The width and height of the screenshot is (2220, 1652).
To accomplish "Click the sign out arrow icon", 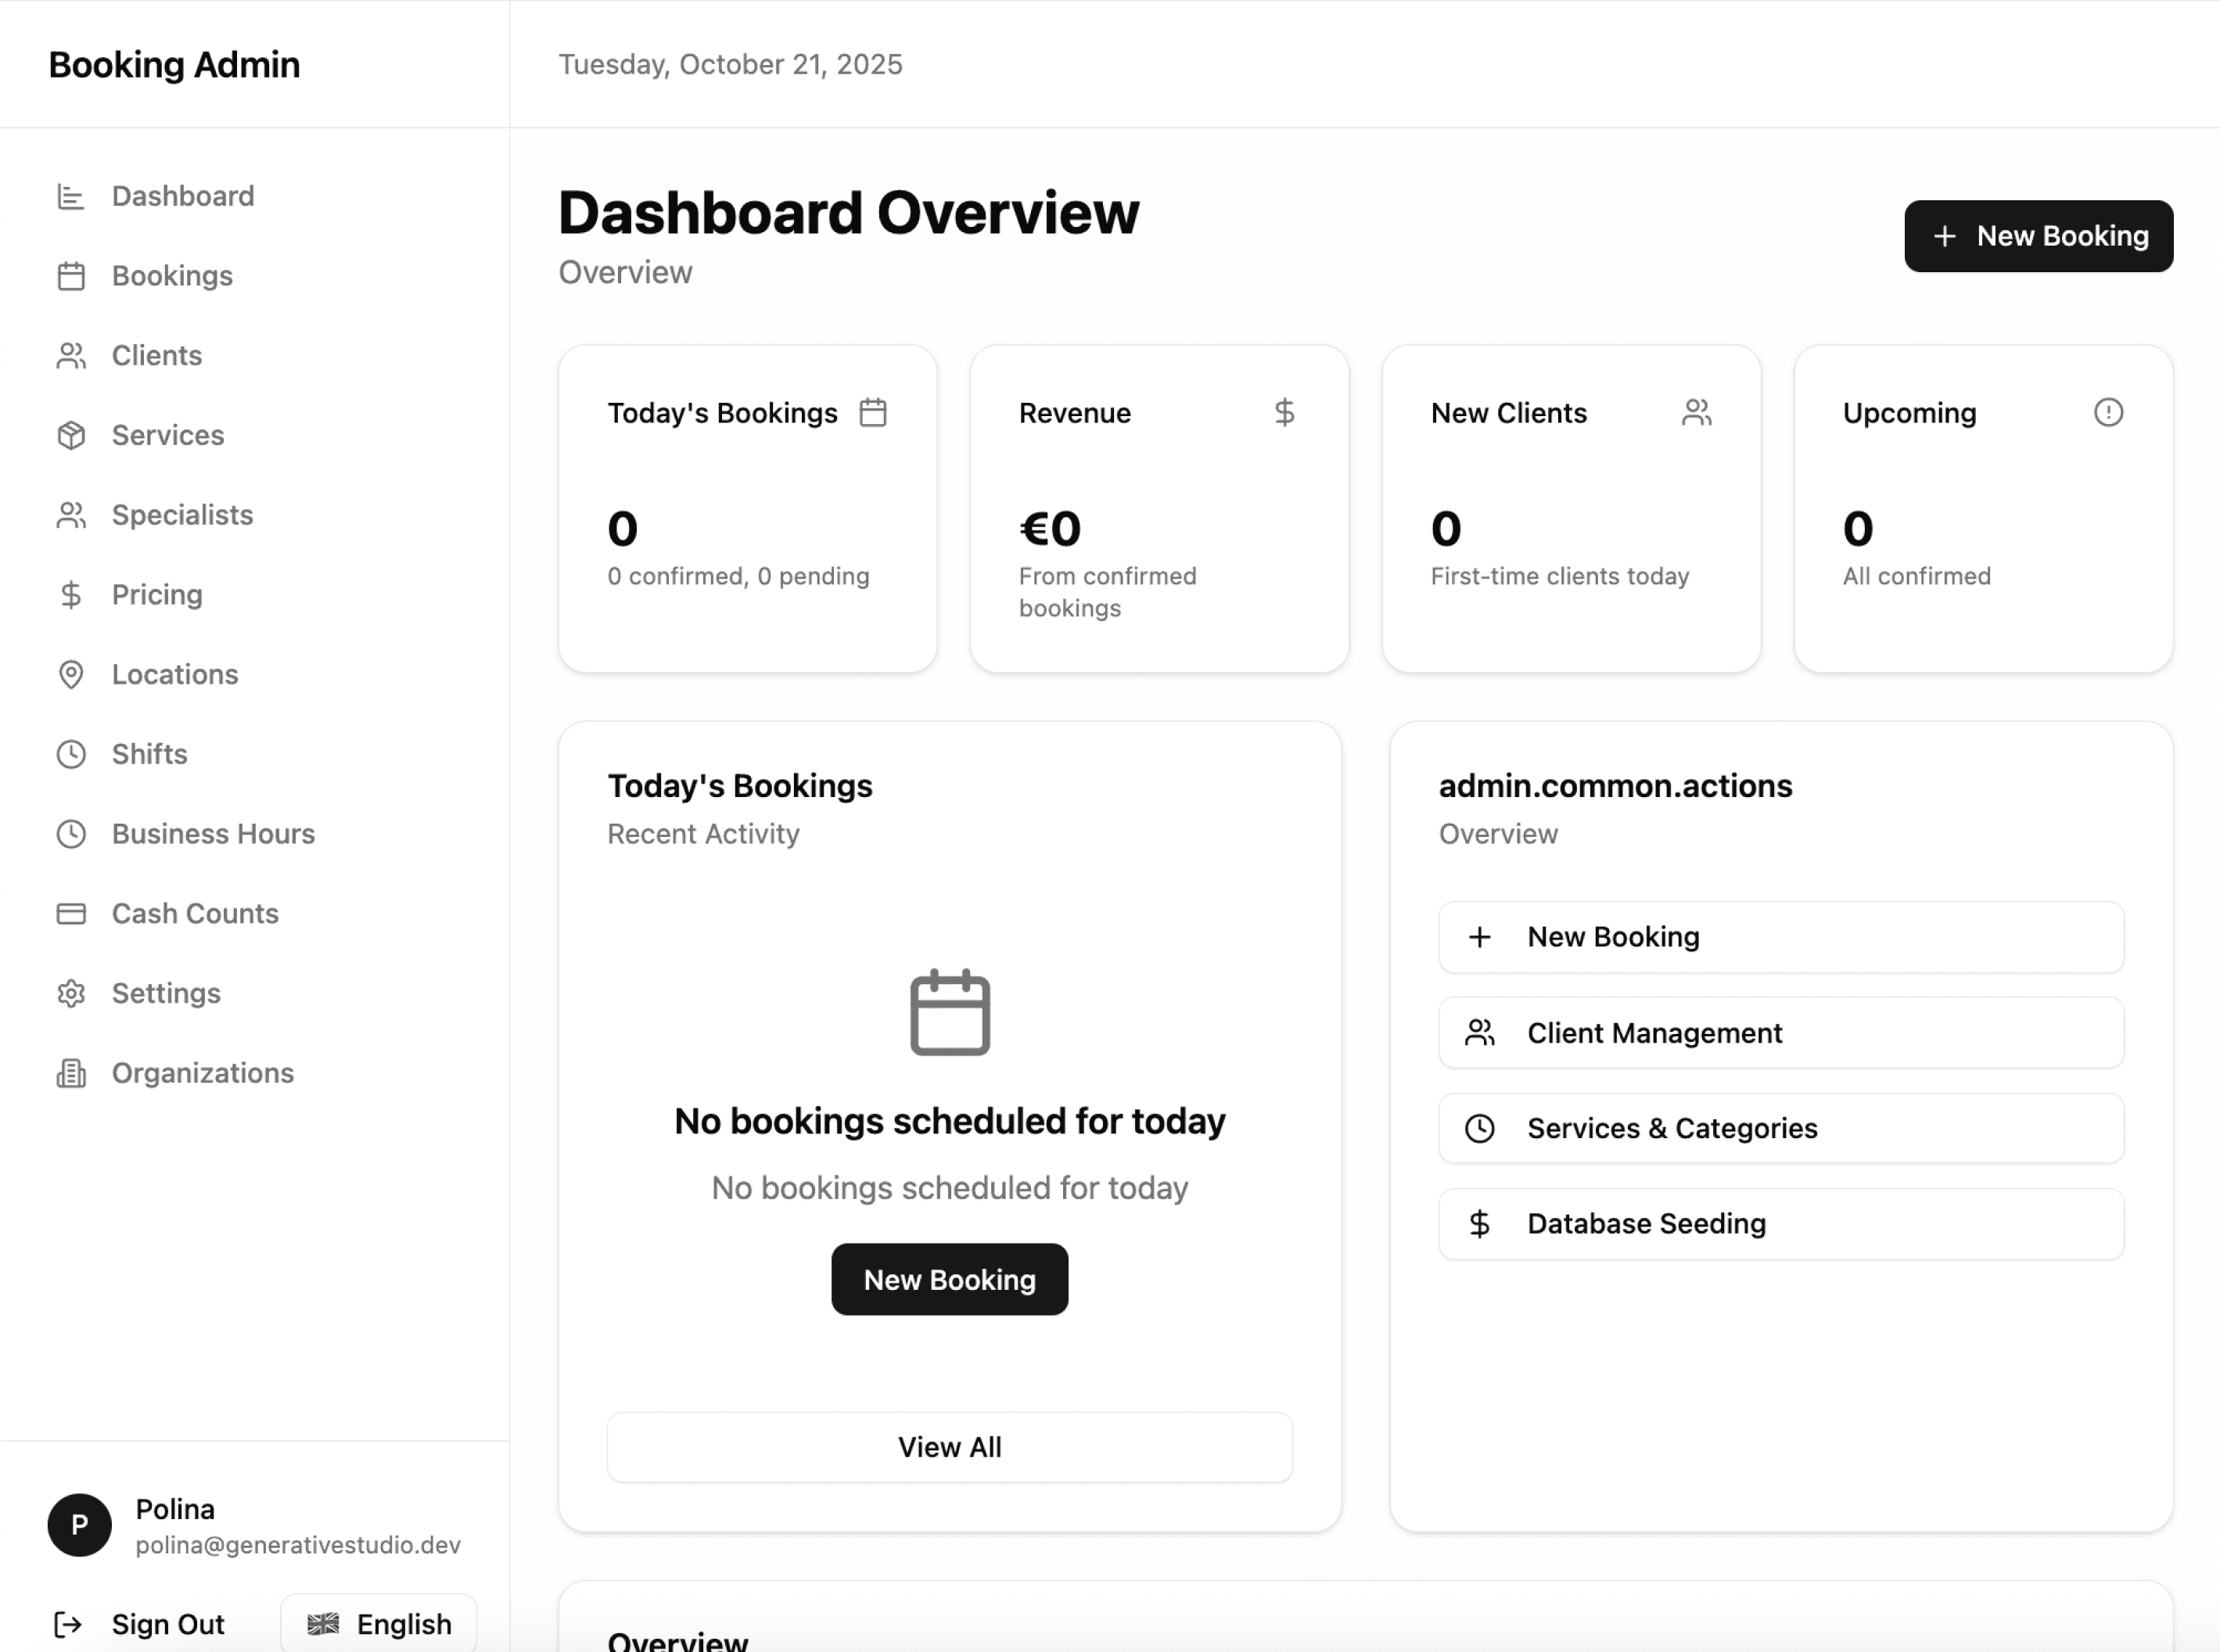I will pyautogui.click(x=68, y=1624).
